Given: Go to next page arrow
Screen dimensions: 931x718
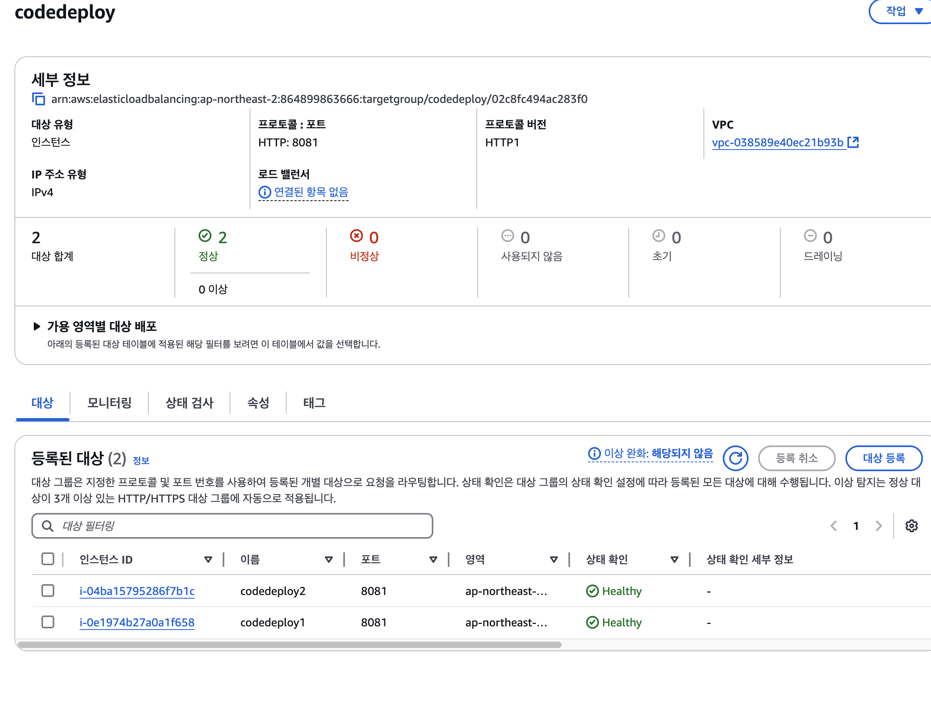Looking at the screenshot, I should pos(879,526).
